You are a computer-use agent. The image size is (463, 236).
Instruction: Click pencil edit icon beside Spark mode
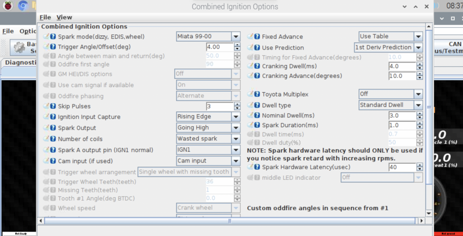coord(46,36)
